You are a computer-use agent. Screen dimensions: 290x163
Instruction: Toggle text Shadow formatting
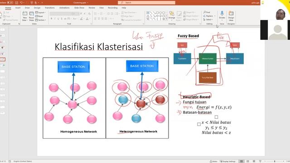point(62,19)
